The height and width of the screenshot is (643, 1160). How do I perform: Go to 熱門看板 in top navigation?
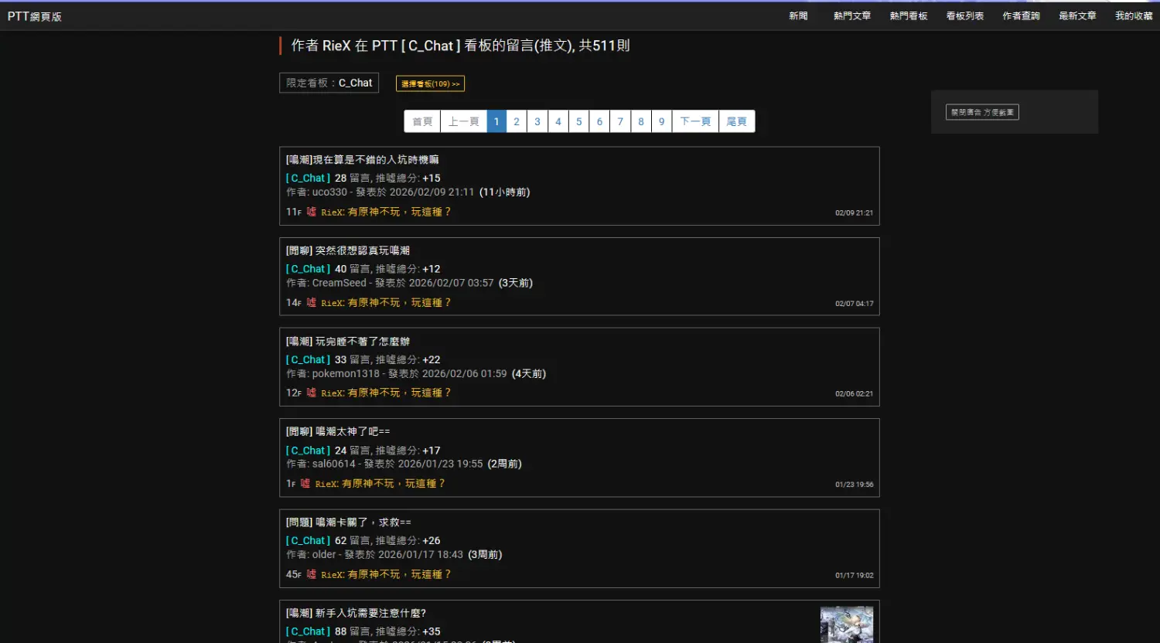point(908,16)
